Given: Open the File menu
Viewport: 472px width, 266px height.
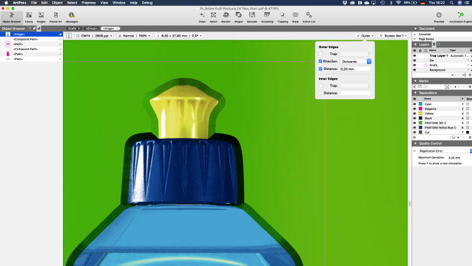Looking at the screenshot, I should (34, 3).
